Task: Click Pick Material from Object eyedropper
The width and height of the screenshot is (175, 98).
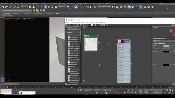Action: point(69,25)
